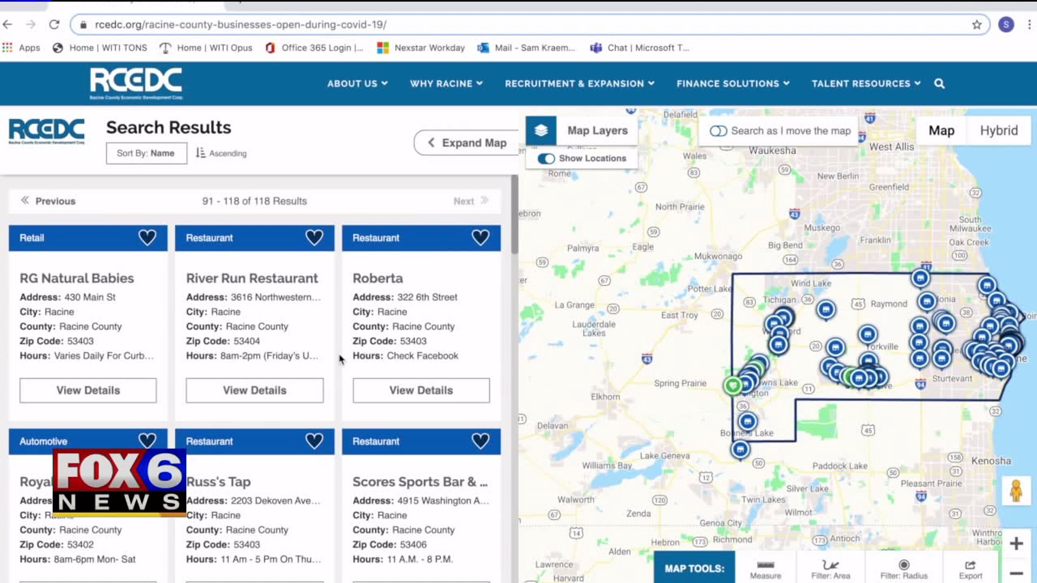Enable Search as I move the map
This screenshot has height=583, width=1037.
point(718,131)
